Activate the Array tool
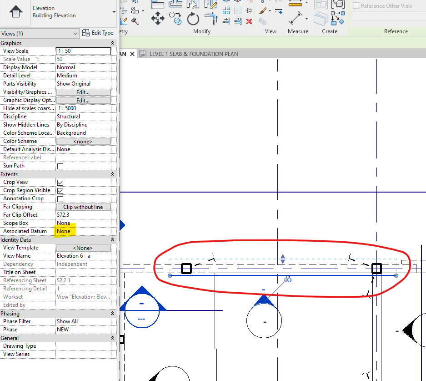426x381 pixels. coord(212,18)
